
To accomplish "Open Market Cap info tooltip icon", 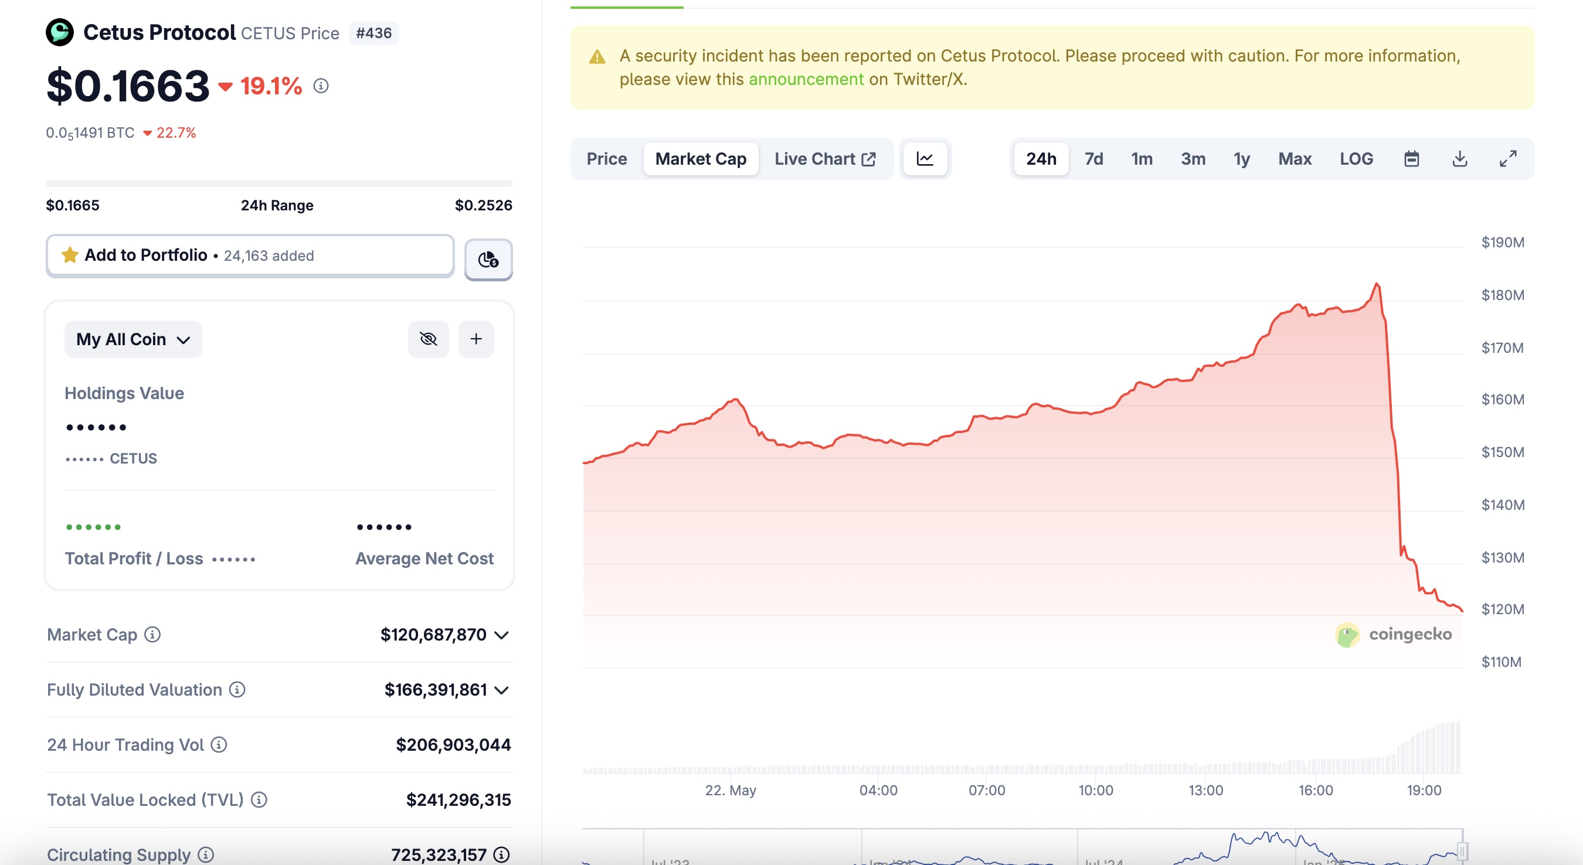I will coord(152,634).
